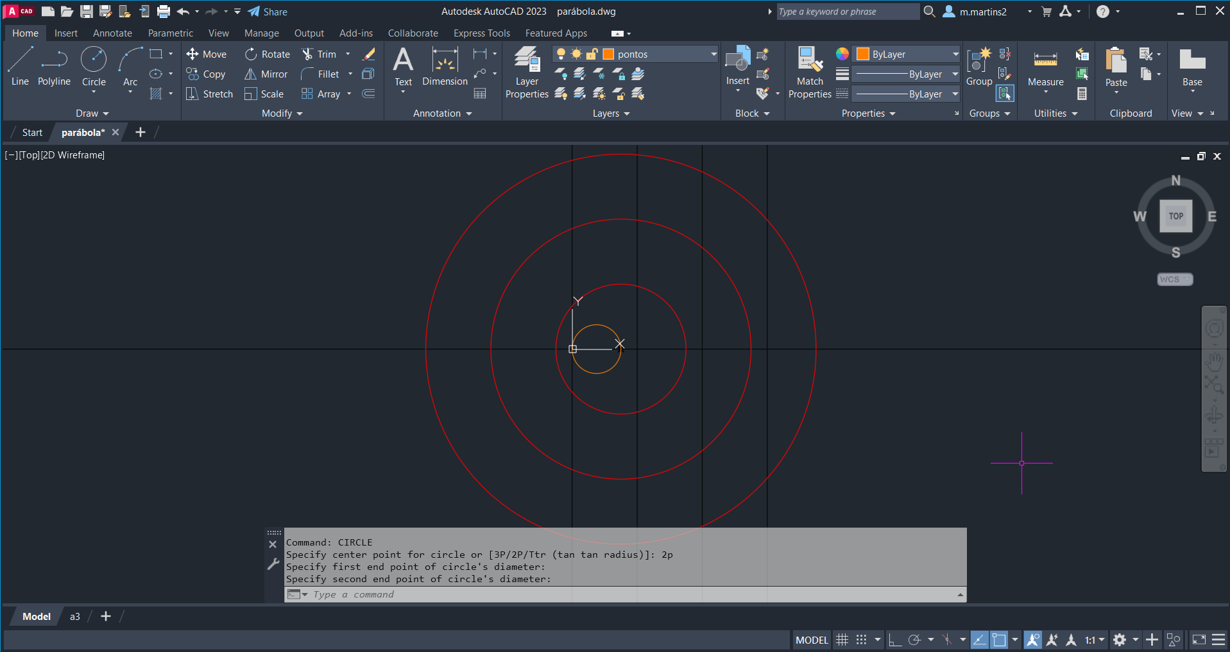This screenshot has height=652, width=1230.
Task: Select the Line drawing tool
Action: (x=20, y=66)
